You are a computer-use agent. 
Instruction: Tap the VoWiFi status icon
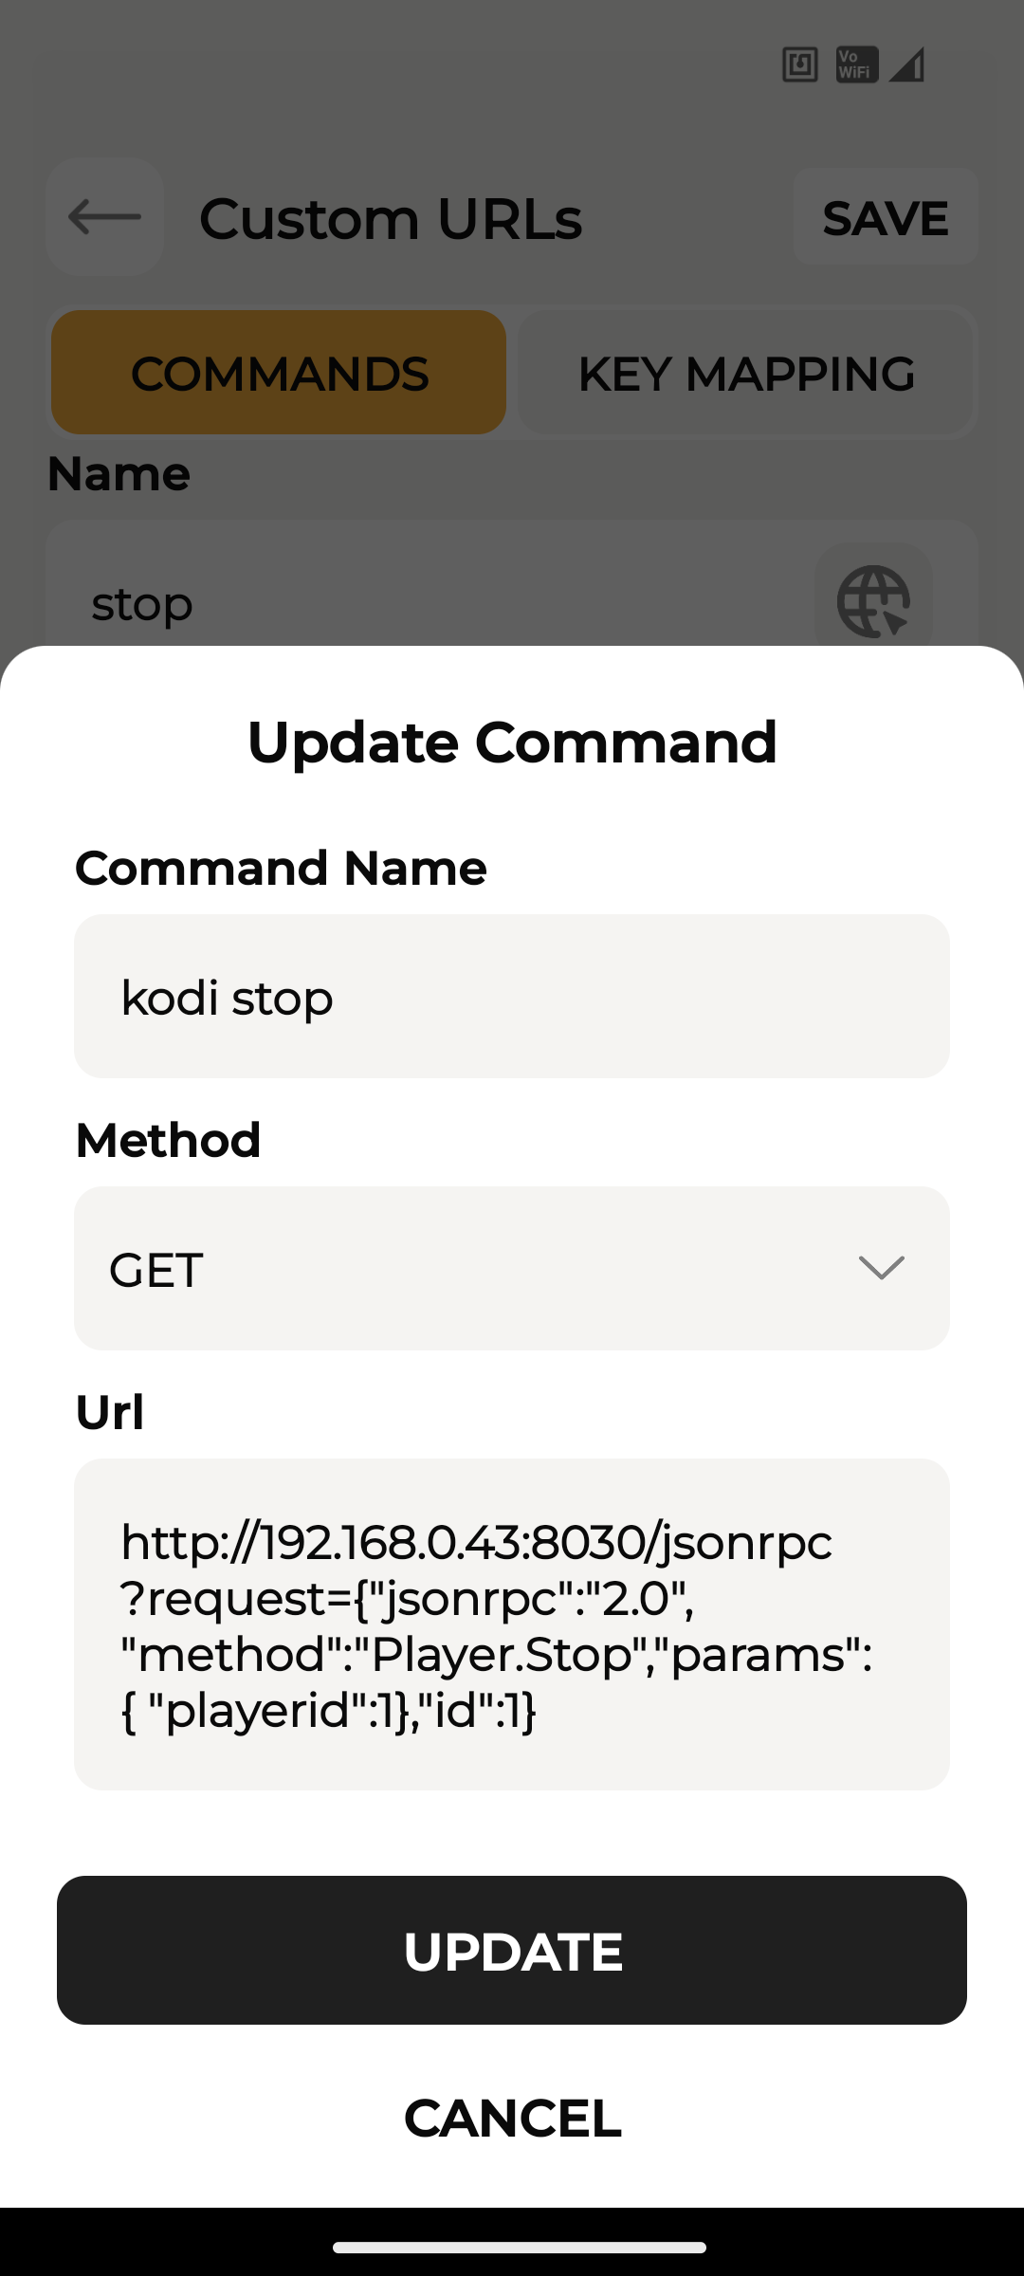(856, 65)
